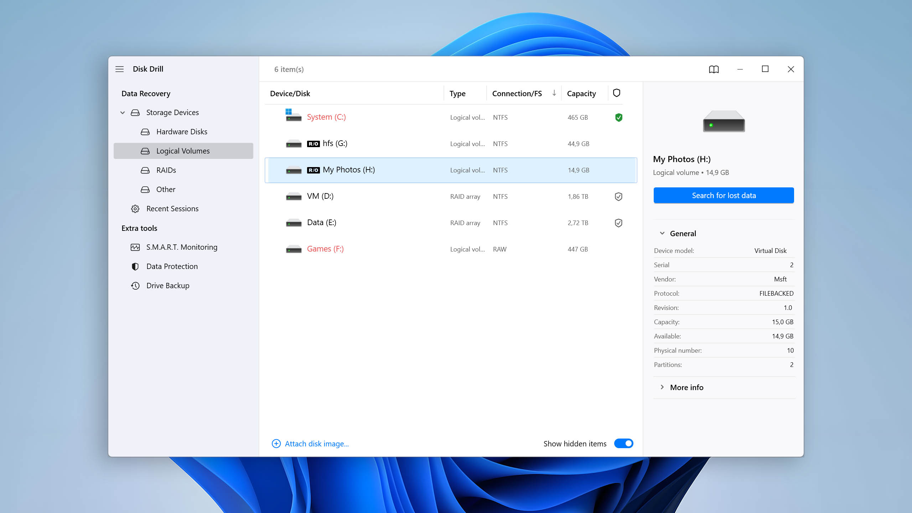Click the 44,9 GB capacity cell

(x=578, y=144)
